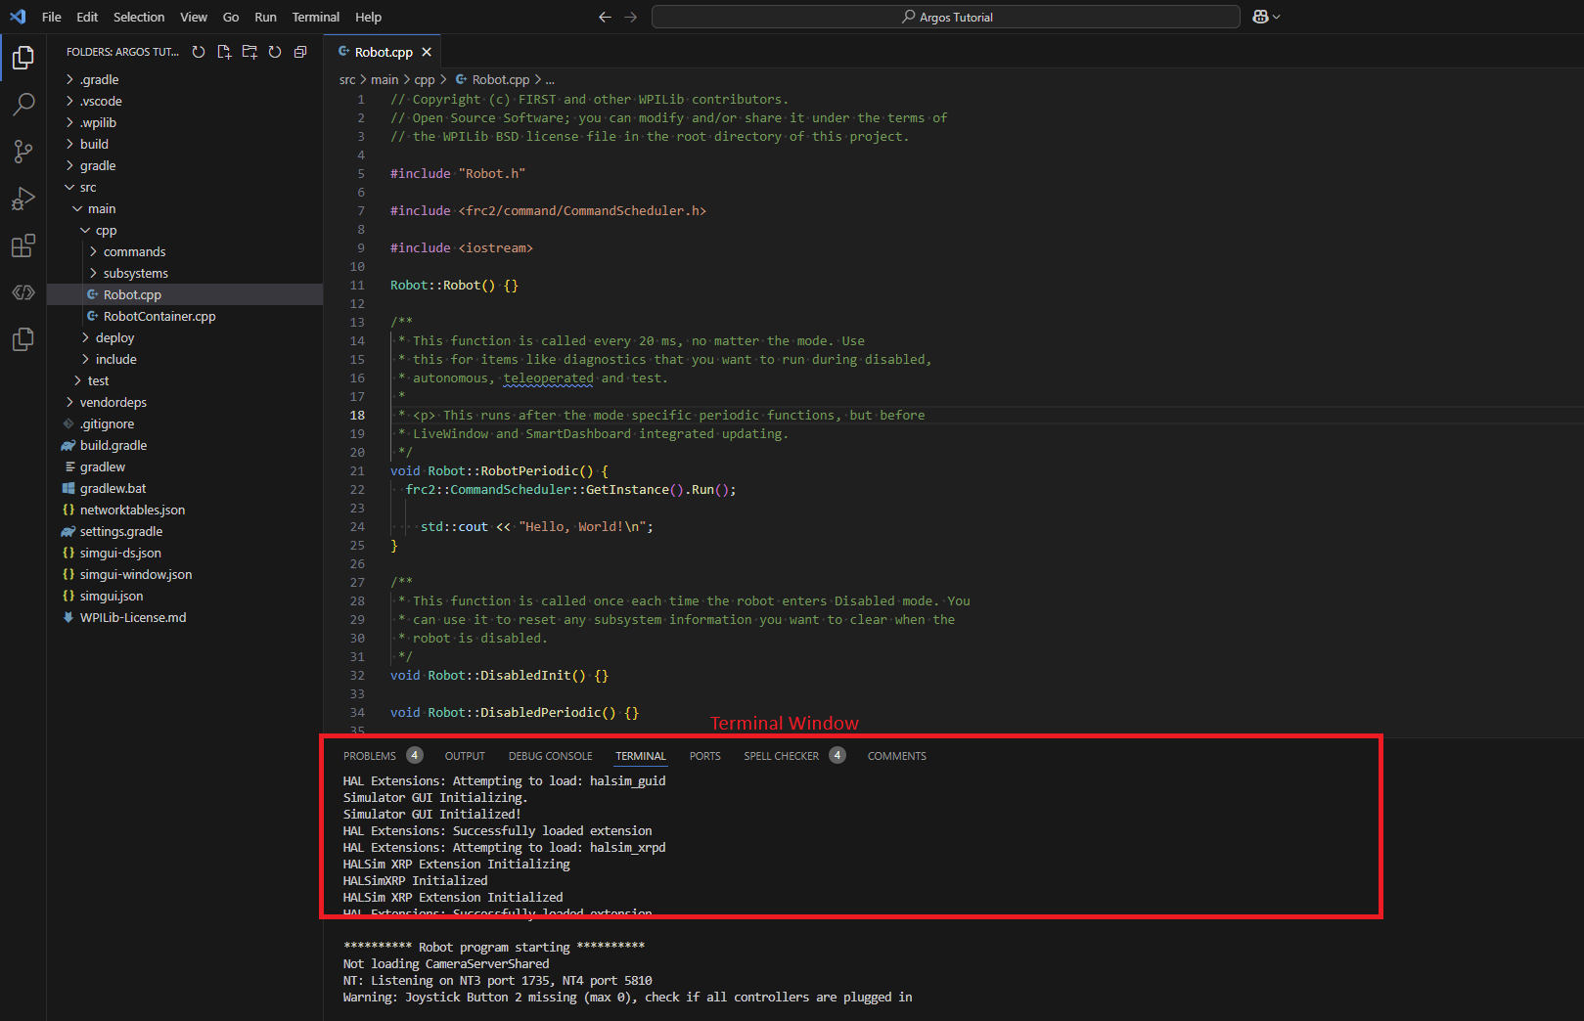This screenshot has height=1021, width=1584.
Task: Open the Terminal menu
Action: (315, 17)
